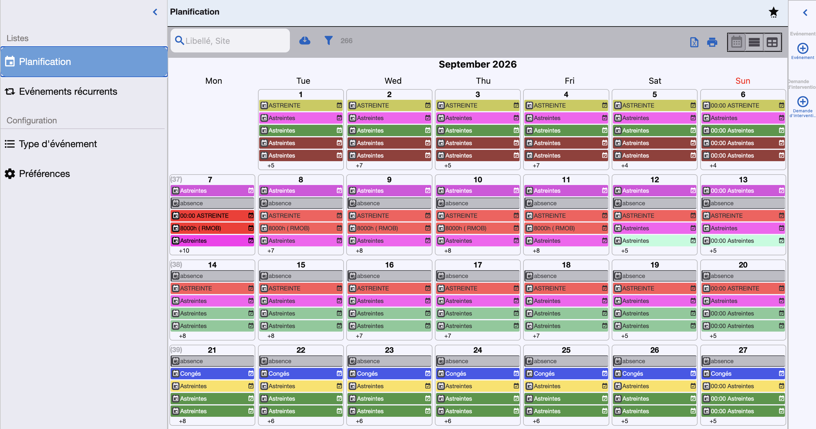816x429 pixels.
Task: Collapse the right panel with chevron
Action: click(x=805, y=13)
